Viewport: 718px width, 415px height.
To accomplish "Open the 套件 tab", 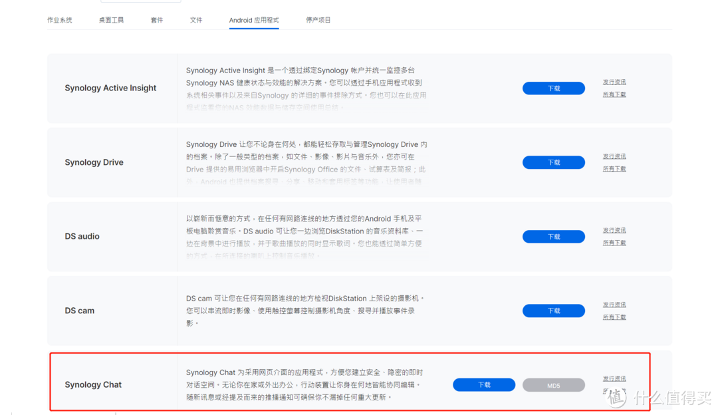I will [157, 20].
